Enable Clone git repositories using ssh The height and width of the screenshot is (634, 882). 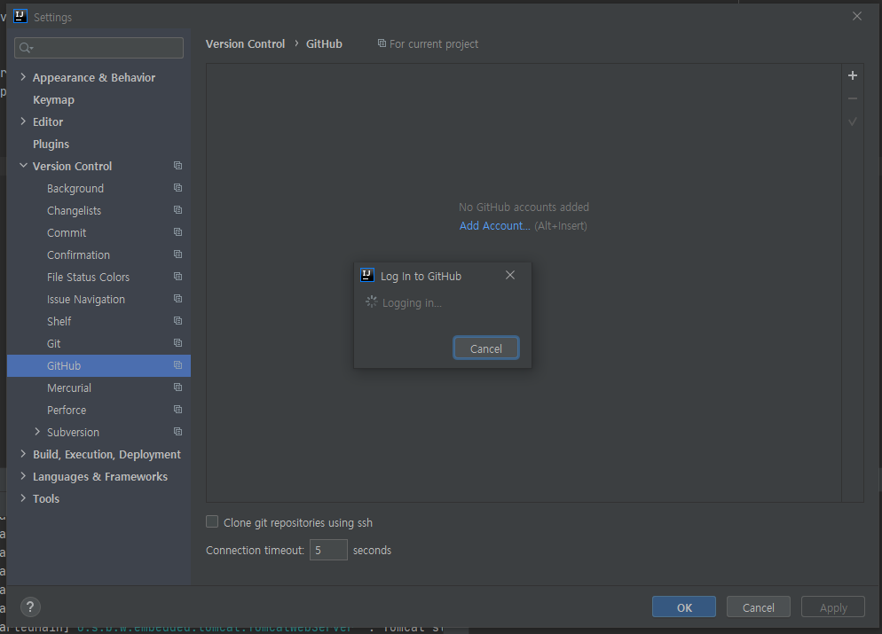coord(212,521)
